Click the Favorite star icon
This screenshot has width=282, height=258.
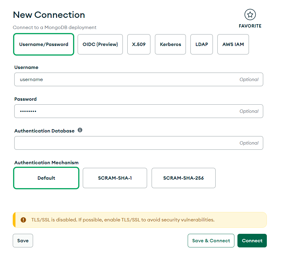point(250,15)
